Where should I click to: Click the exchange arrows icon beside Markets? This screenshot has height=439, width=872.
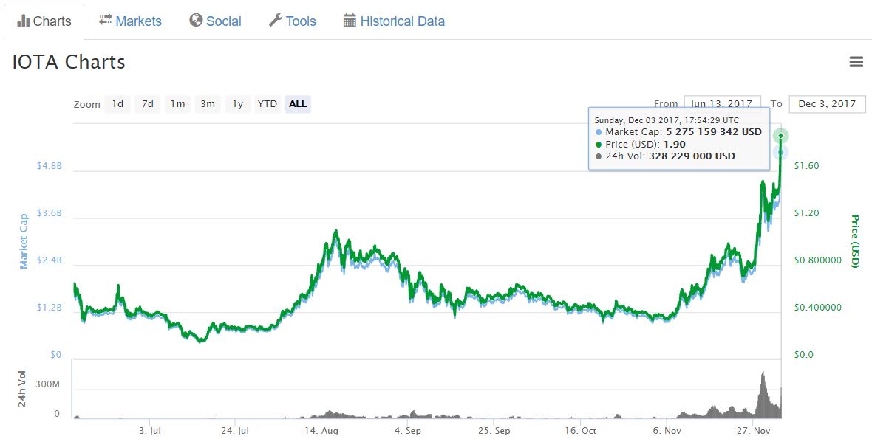click(x=106, y=21)
